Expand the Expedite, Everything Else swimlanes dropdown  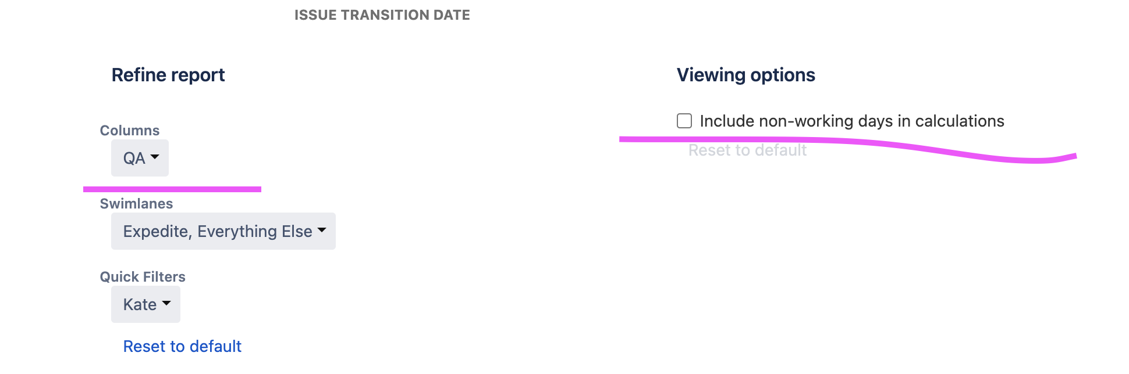pyautogui.click(x=223, y=231)
